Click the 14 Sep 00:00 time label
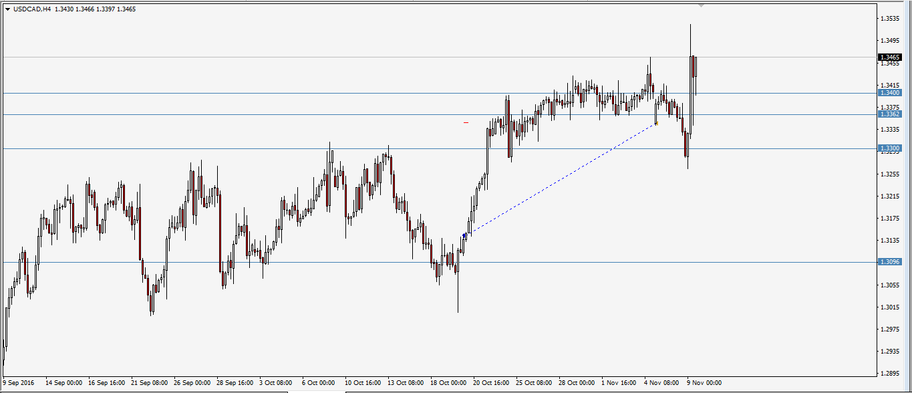The height and width of the screenshot is (393, 912). tap(64, 383)
